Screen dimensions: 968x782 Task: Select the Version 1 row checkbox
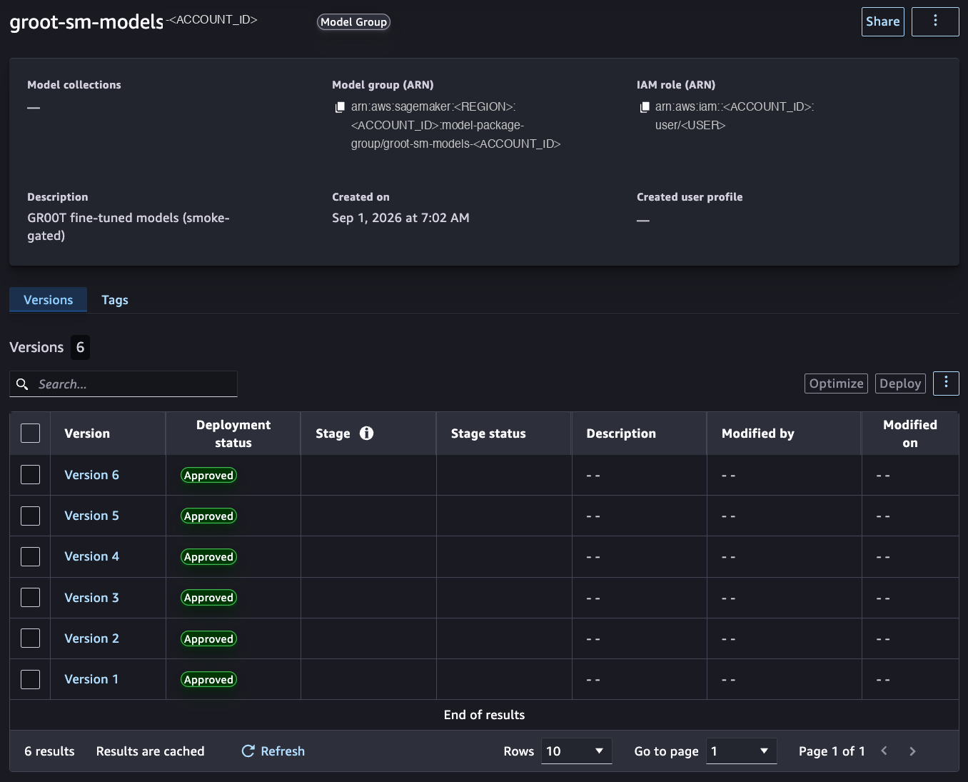click(x=30, y=679)
